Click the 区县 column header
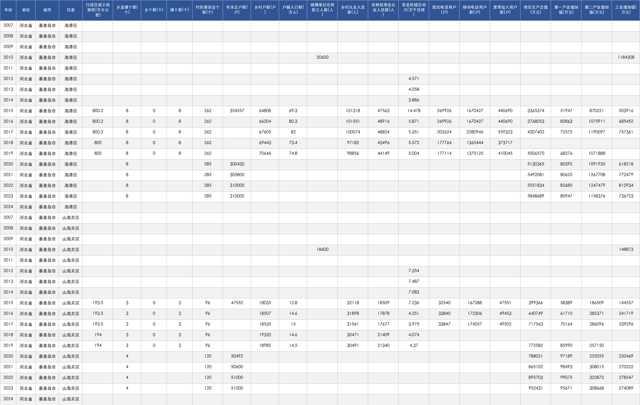 click(71, 10)
